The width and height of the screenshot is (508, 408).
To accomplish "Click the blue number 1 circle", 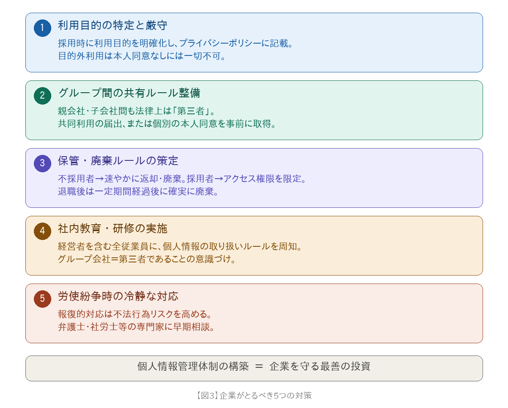I will 42,28.
